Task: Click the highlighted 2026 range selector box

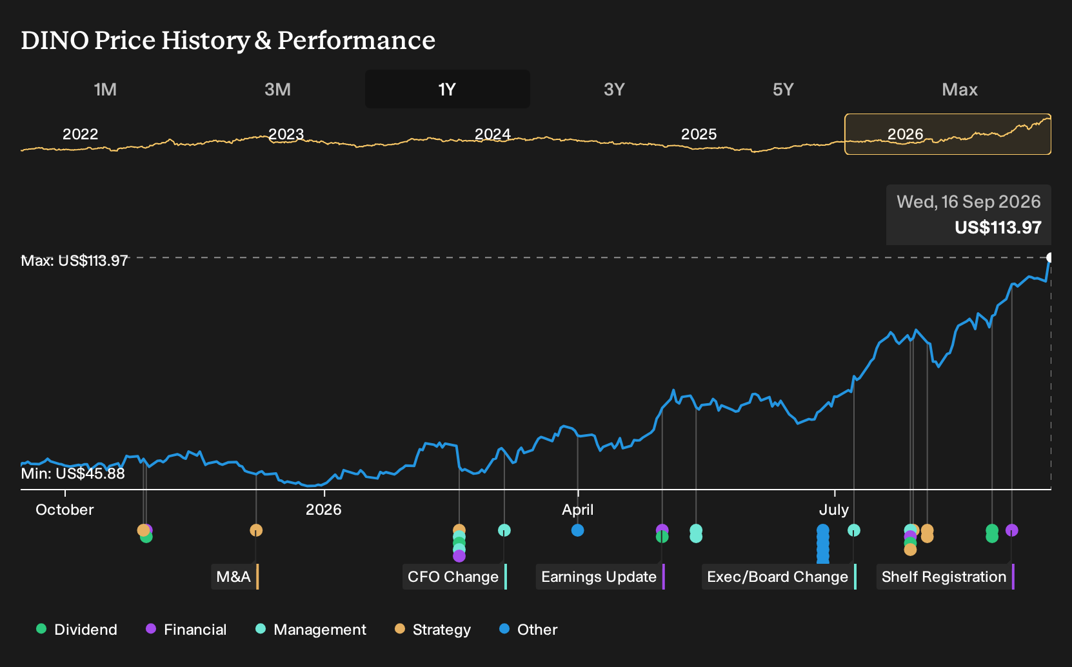Action: pos(948,134)
